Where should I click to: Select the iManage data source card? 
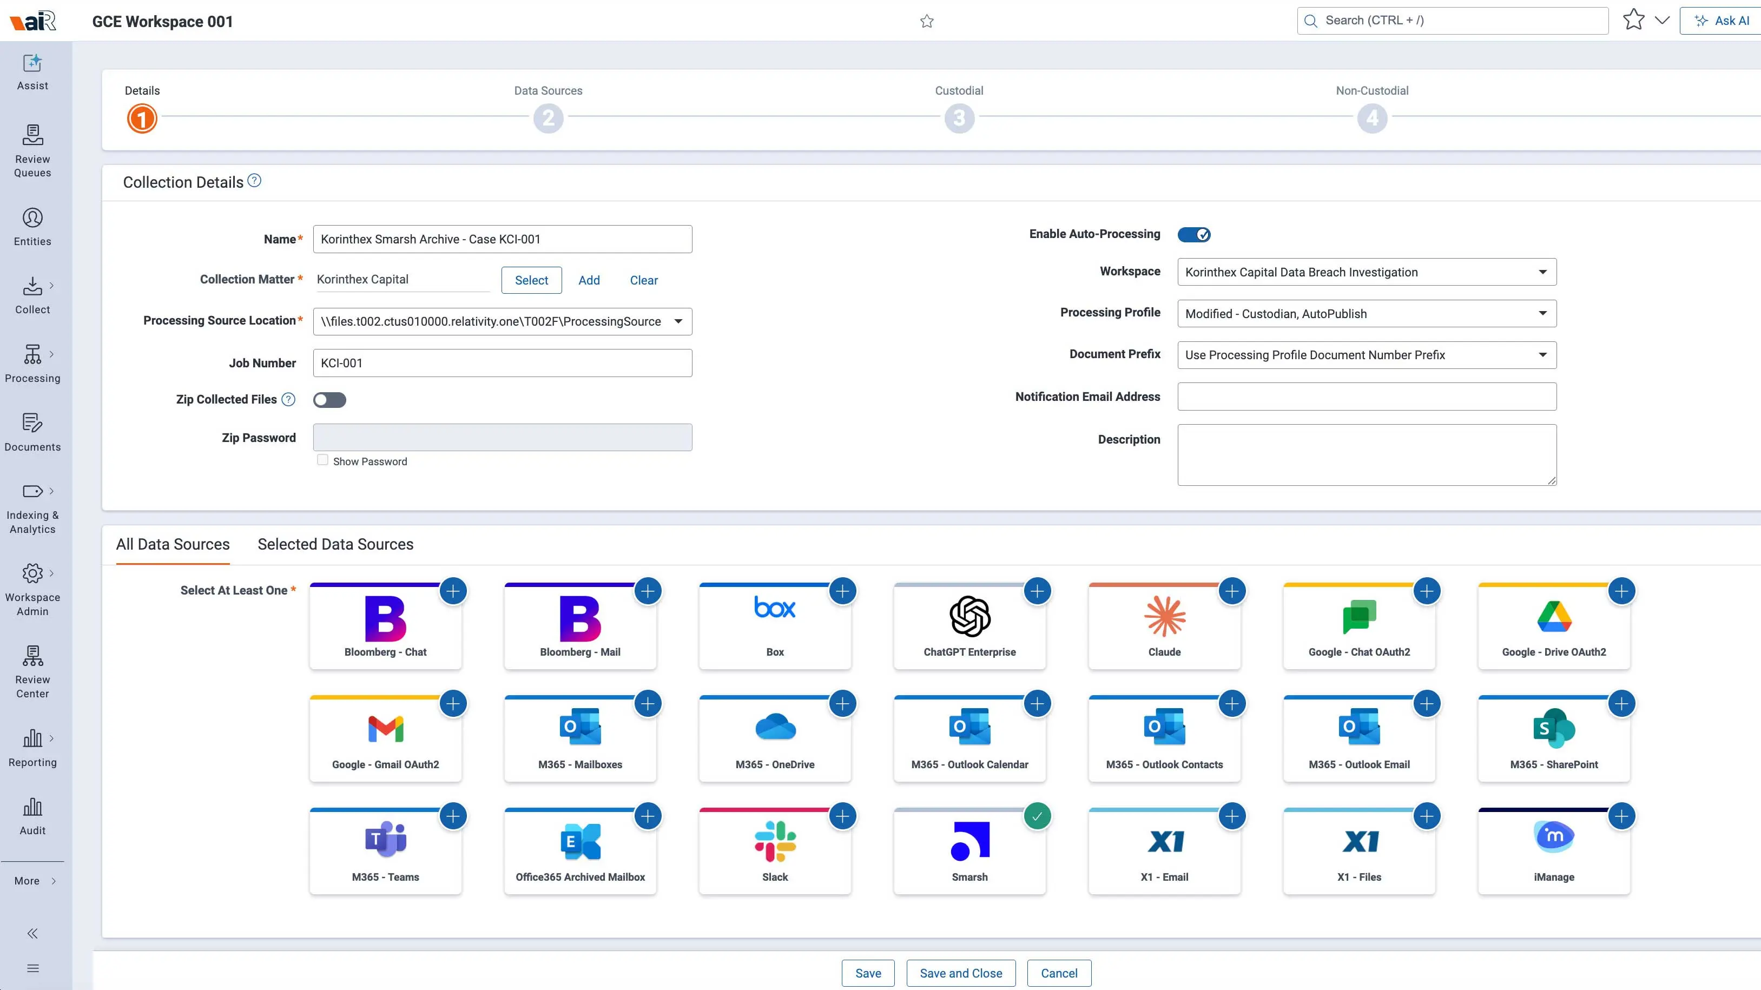tap(1554, 851)
